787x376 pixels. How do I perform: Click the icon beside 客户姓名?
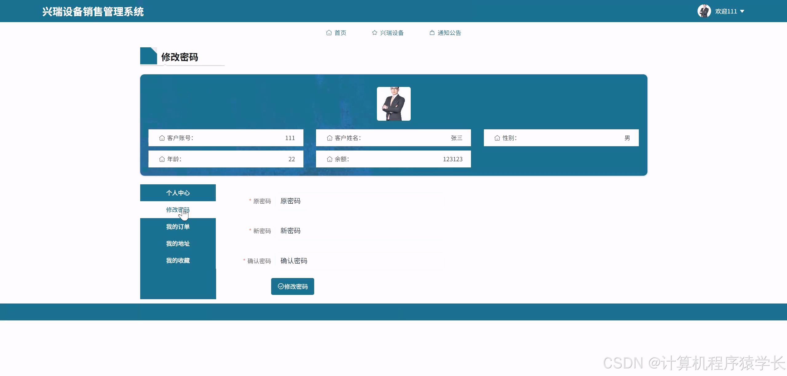click(x=330, y=138)
